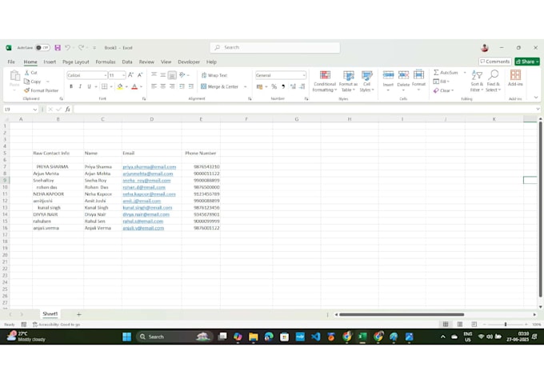
Task: Open the neha.kapoor@email.com link
Action: click(149, 194)
